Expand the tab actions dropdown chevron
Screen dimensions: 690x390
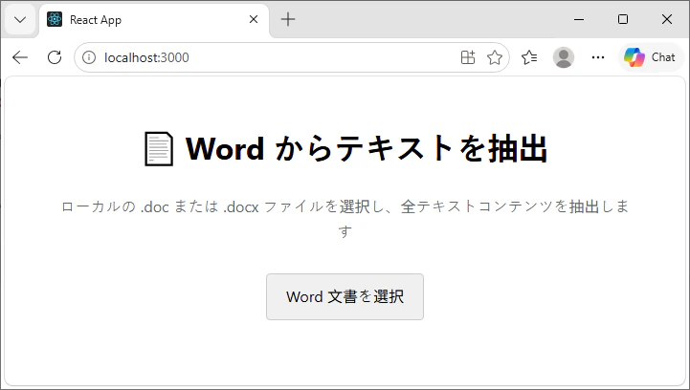[20, 20]
